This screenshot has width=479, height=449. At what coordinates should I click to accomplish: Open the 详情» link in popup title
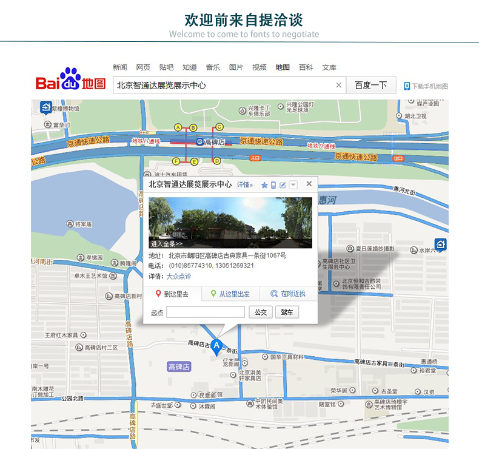click(x=245, y=184)
